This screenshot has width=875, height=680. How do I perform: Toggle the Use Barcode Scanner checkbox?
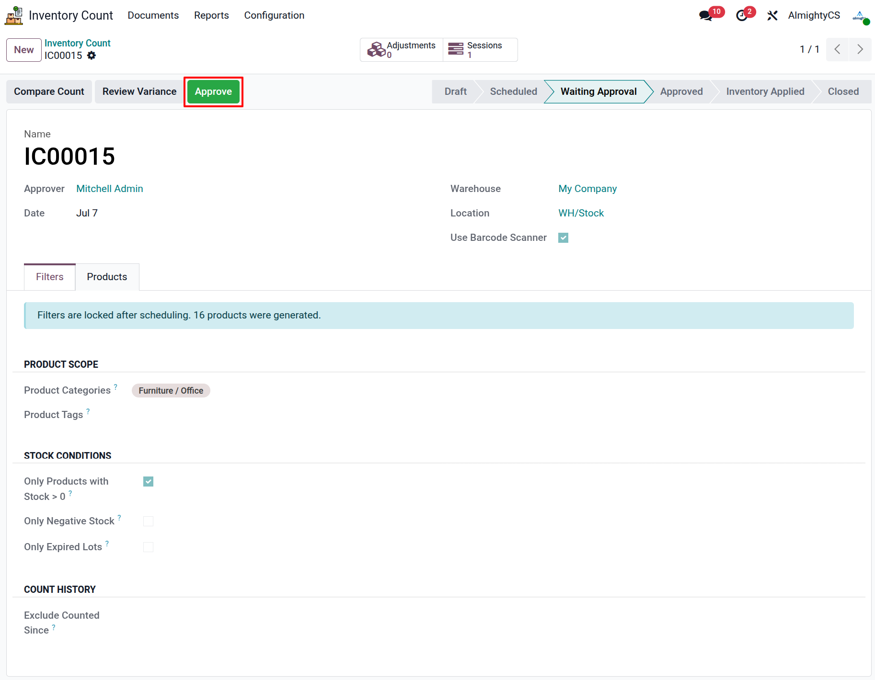click(x=564, y=238)
